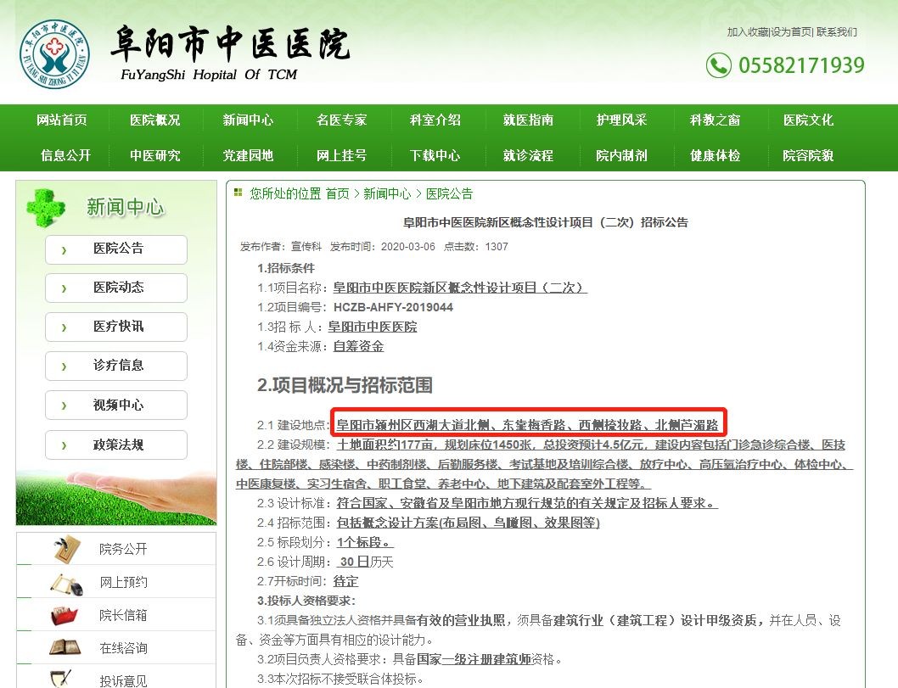Expand the 视频中心 sidebar item
The height and width of the screenshot is (688, 898).
click(116, 405)
